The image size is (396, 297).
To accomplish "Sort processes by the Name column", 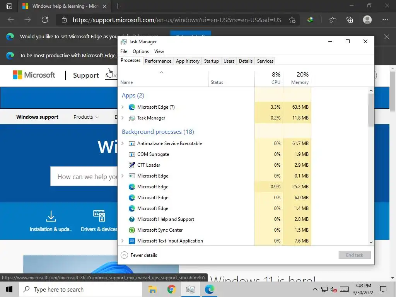I will [x=163, y=79].
